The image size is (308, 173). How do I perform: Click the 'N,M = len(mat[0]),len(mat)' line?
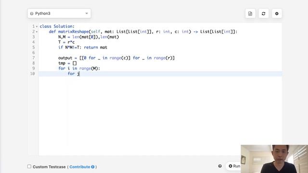(89, 37)
